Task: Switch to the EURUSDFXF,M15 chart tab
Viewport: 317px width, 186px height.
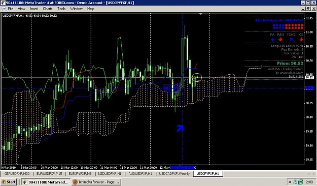Action: point(49,174)
